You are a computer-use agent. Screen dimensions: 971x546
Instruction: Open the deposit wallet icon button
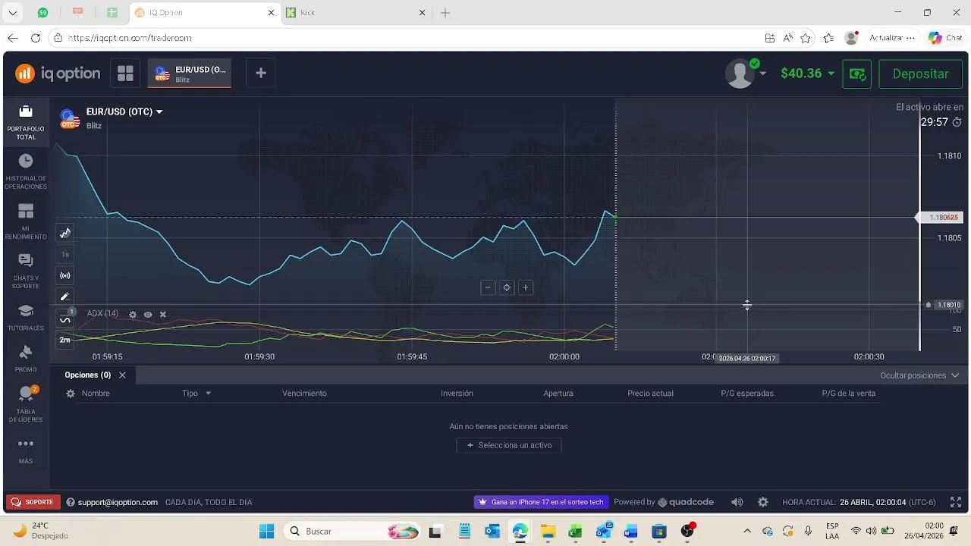click(x=857, y=74)
